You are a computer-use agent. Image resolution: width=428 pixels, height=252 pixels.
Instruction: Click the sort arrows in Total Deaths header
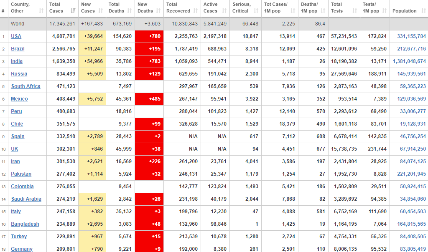point(130,11)
